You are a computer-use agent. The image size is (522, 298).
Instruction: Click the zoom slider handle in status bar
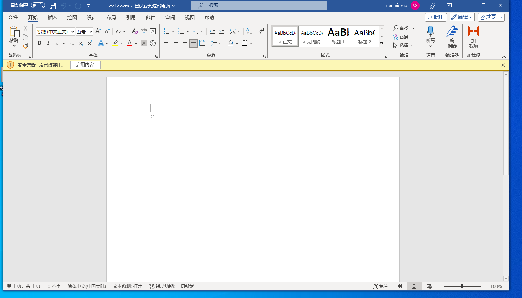pos(462,286)
